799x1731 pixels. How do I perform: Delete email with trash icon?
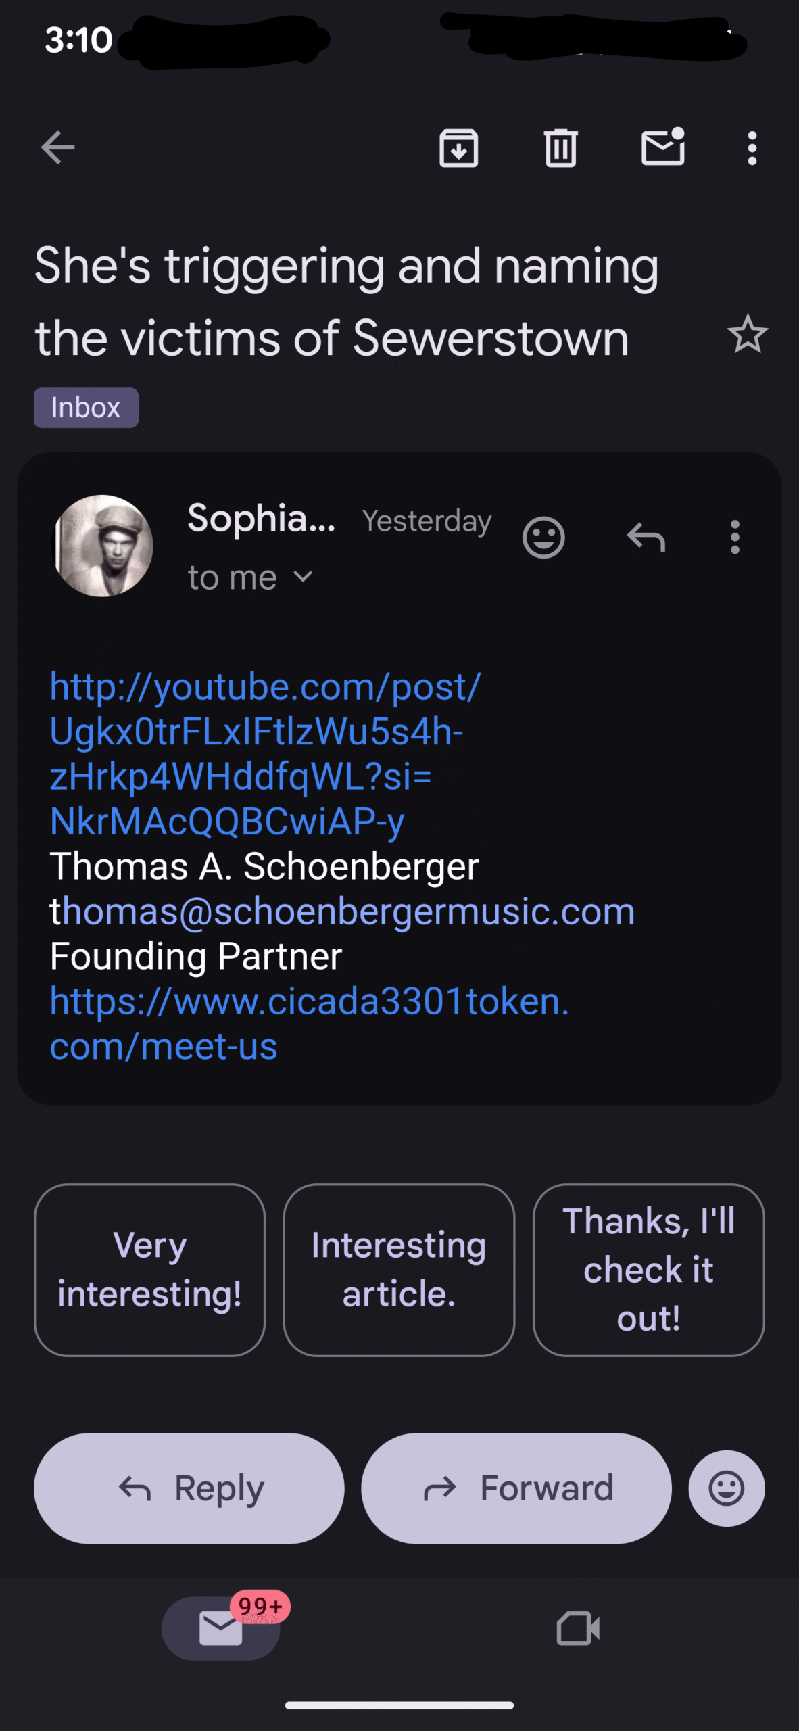(560, 147)
